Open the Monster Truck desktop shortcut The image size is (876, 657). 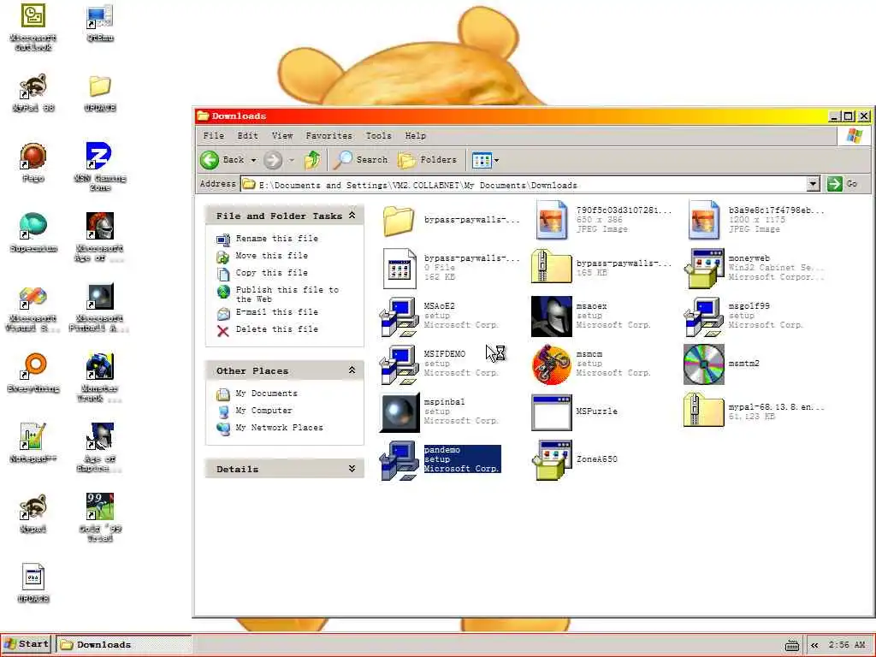100,377
